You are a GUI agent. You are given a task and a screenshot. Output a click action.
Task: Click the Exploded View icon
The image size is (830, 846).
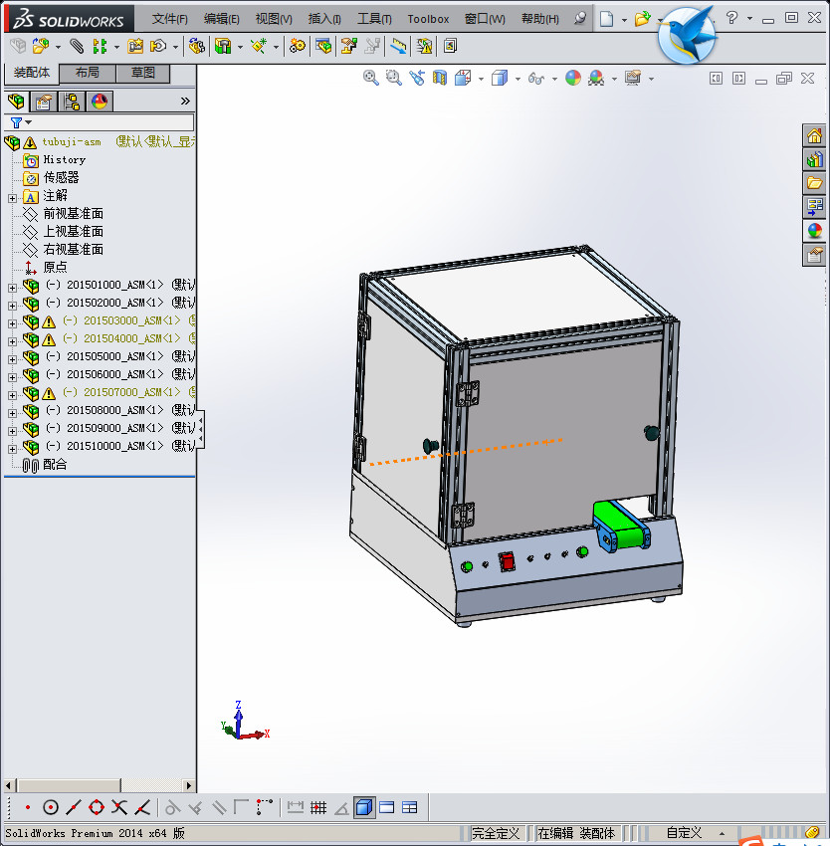click(x=348, y=47)
